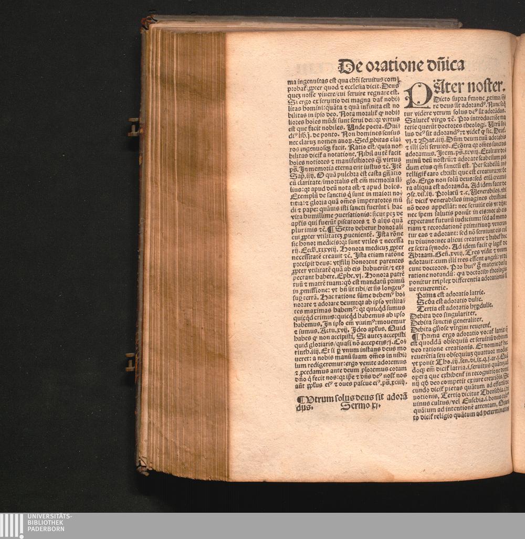Click the "Sermo xi" label

pyautogui.click(x=363, y=406)
